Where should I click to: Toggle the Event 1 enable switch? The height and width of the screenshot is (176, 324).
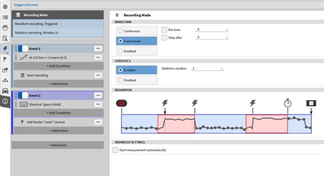23,49
